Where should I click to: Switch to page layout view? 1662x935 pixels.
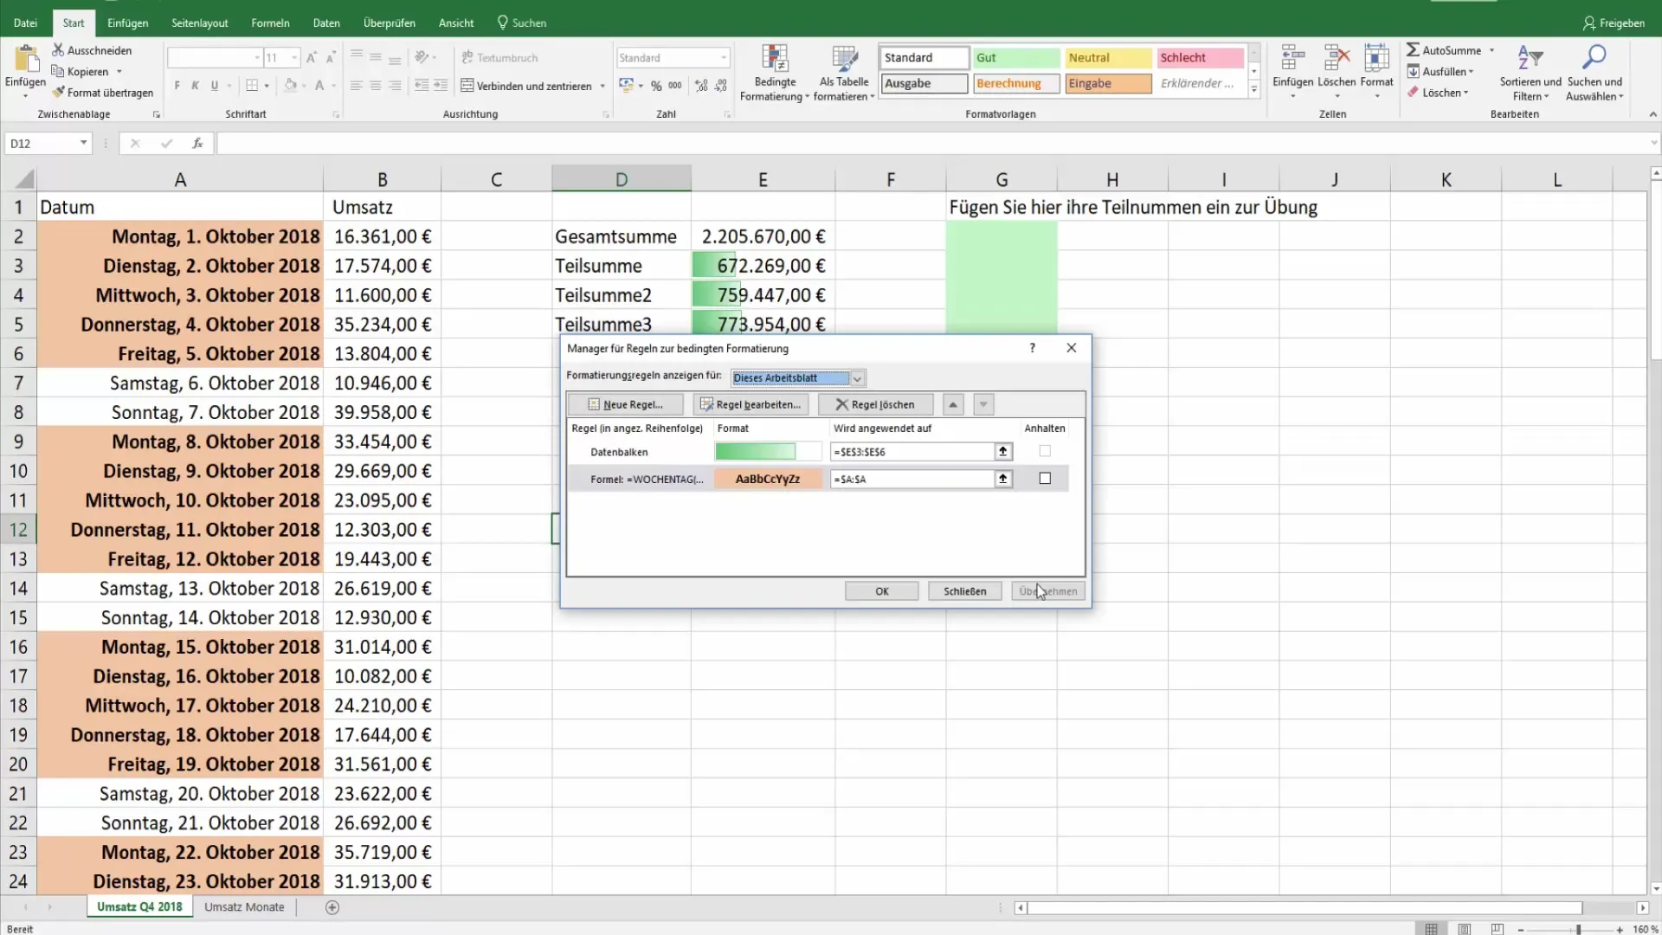1465,929
